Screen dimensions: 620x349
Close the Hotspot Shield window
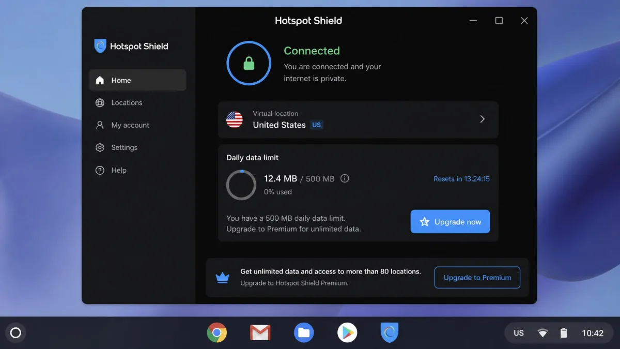524,21
